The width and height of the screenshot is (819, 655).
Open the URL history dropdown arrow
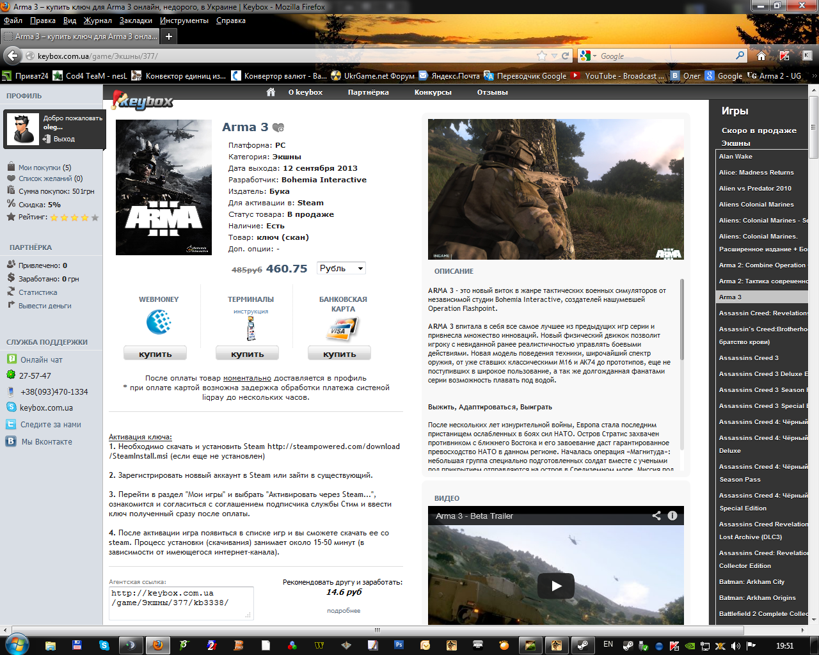pos(554,56)
